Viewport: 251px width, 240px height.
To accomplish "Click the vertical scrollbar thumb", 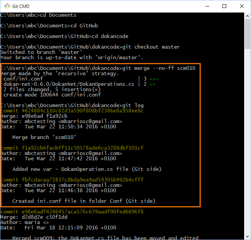I will click(248, 34).
